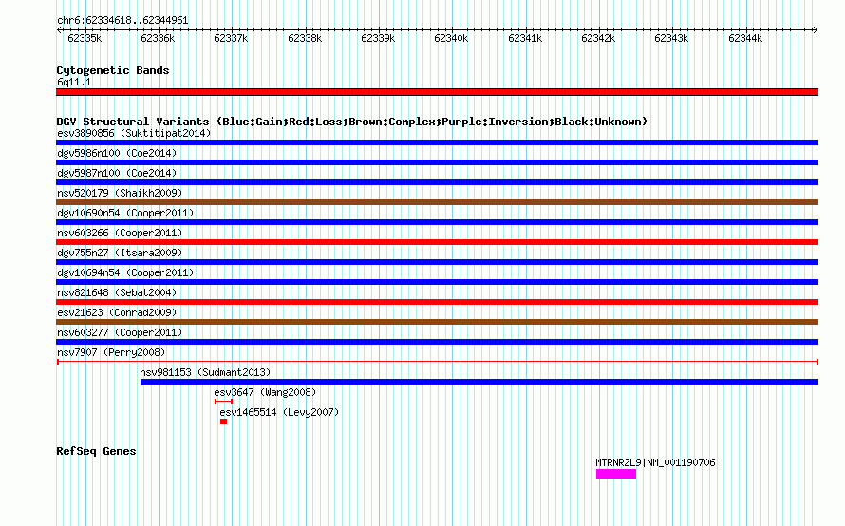The image size is (845, 526).
Task: Click the esv21623 (Conrad2009) label
Action: coord(117,312)
